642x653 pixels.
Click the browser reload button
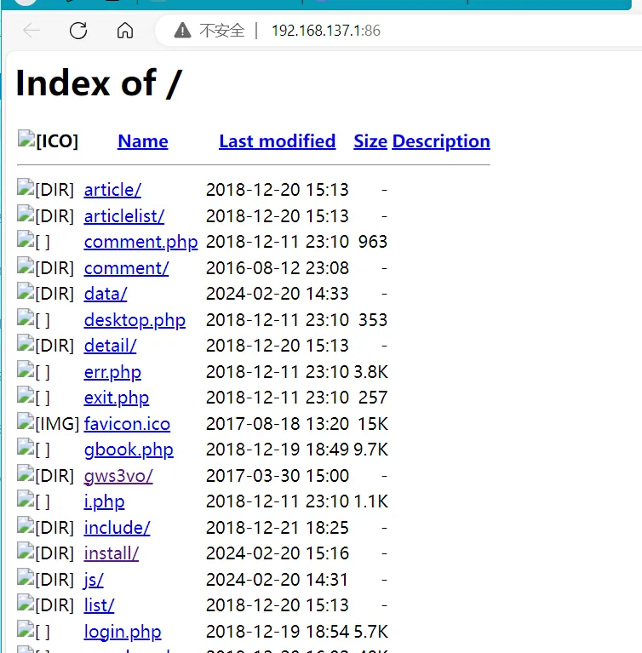click(x=78, y=31)
